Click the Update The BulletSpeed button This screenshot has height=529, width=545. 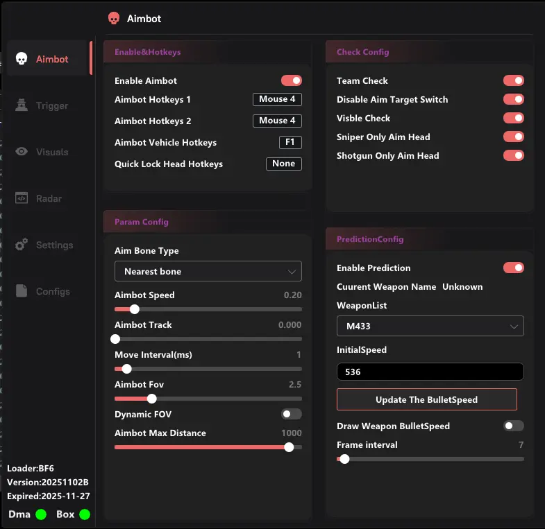(426, 399)
